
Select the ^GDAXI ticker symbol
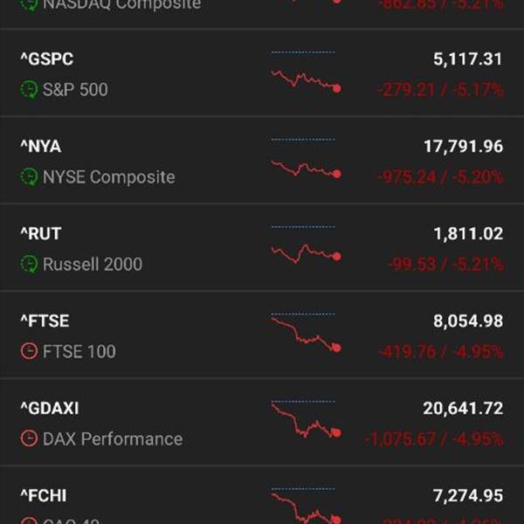click(x=50, y=409)
